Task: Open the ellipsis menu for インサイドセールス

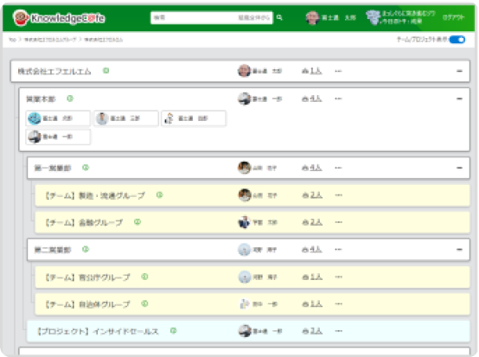Action: tap(338, 331)
